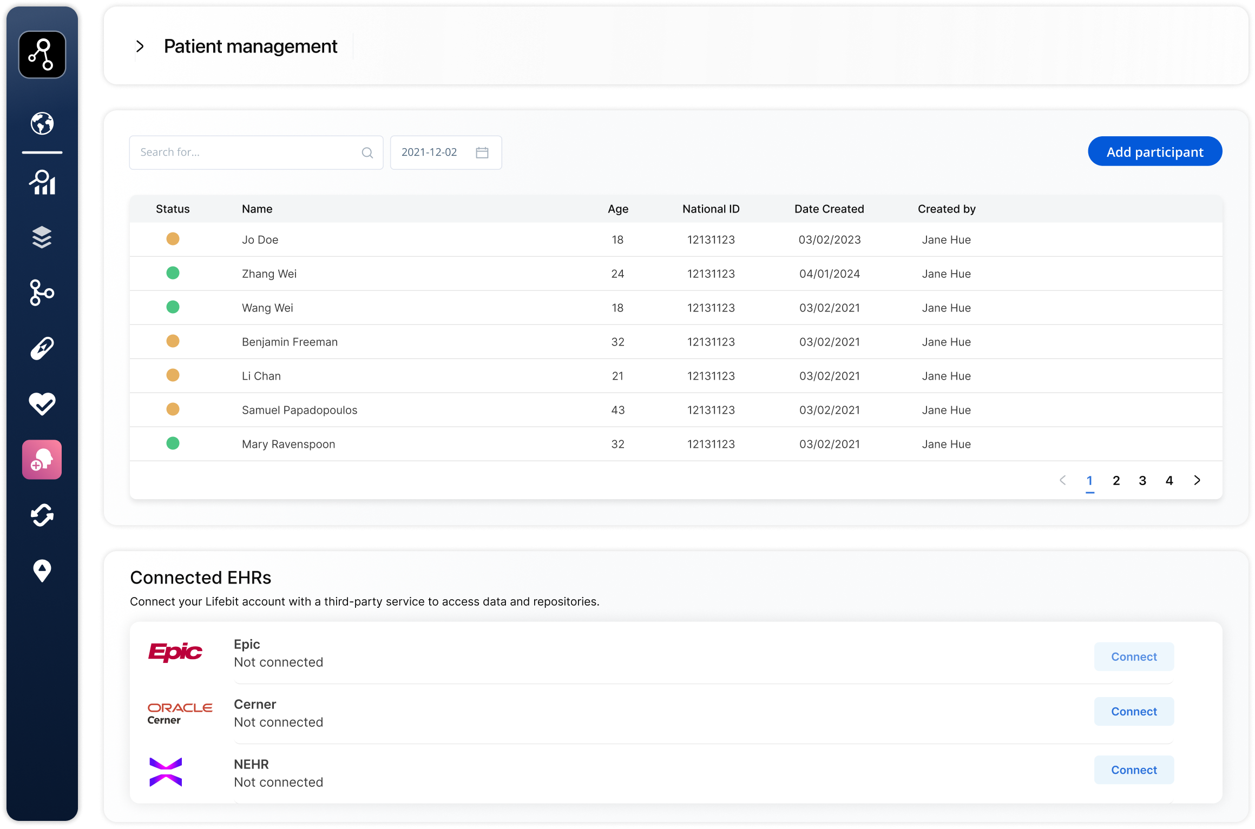
Task: Click the Created by column header
Action: [947, 209]
